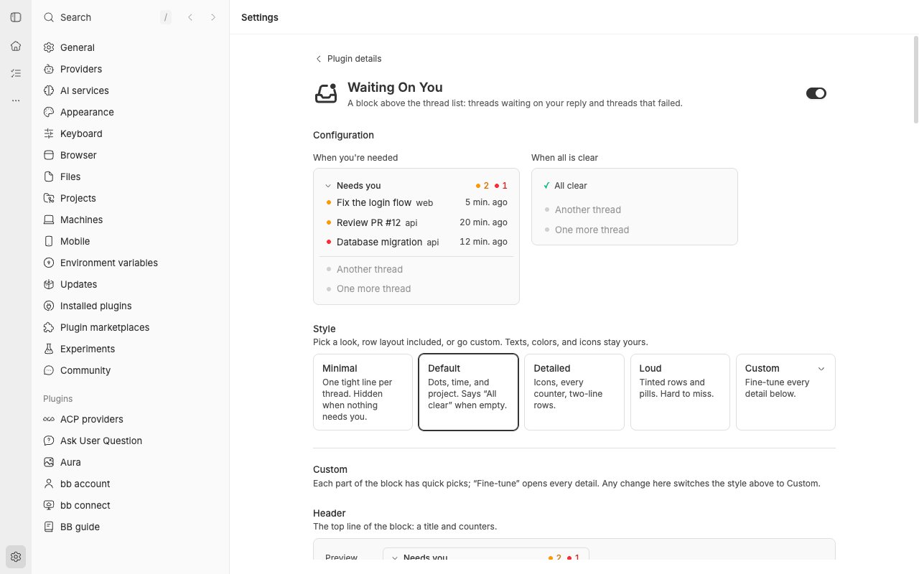Go to Environment variables settings
The height and width of the screenshot is (574, 919).
[132, 263]
